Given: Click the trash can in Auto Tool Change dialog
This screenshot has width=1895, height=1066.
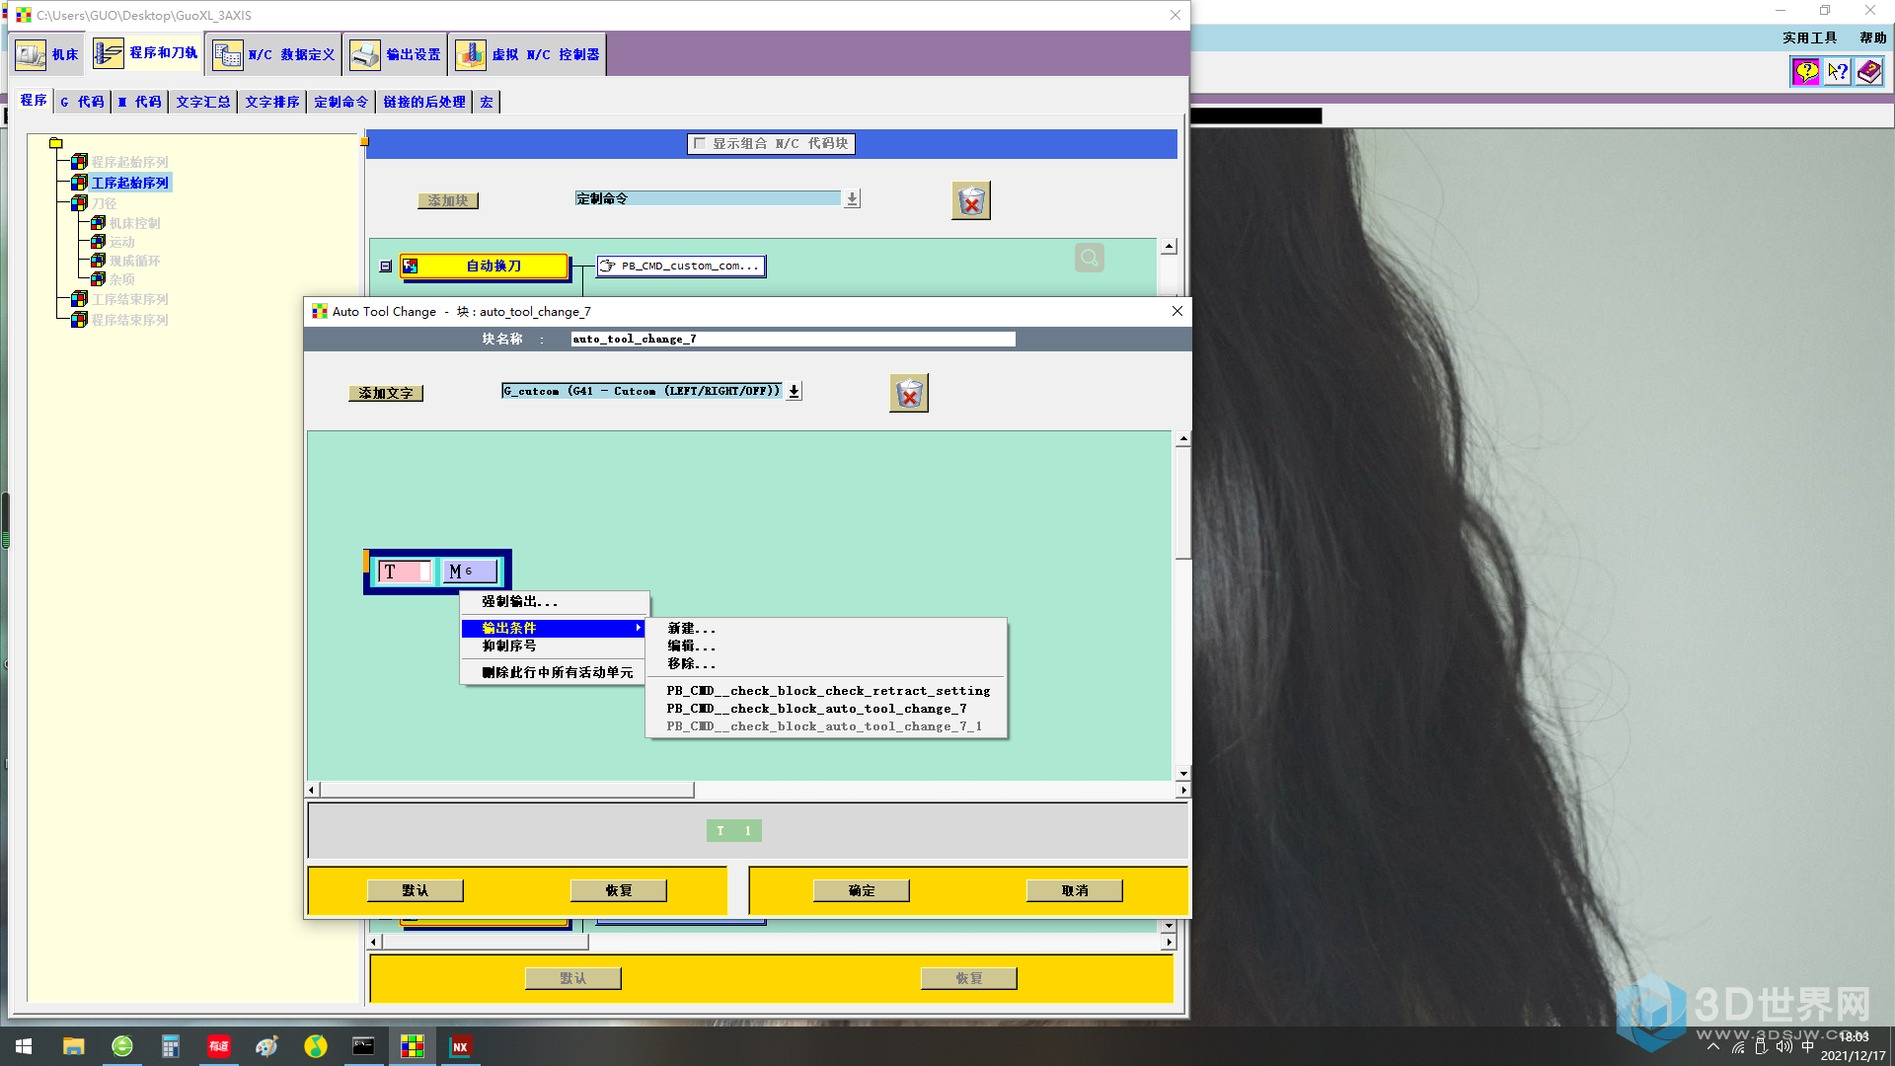Looking at the screenshot, I should [909, 393].
